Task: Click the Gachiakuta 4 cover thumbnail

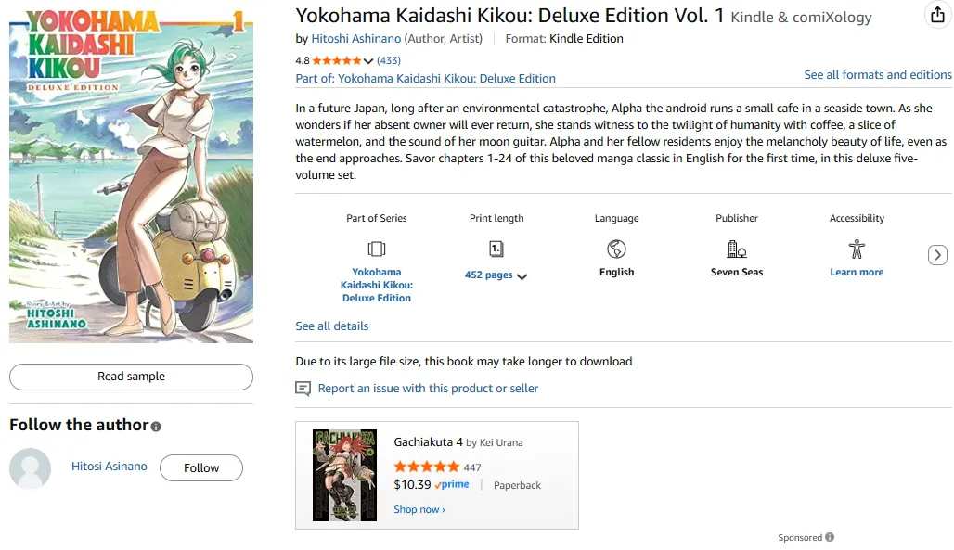Action: 344,475
